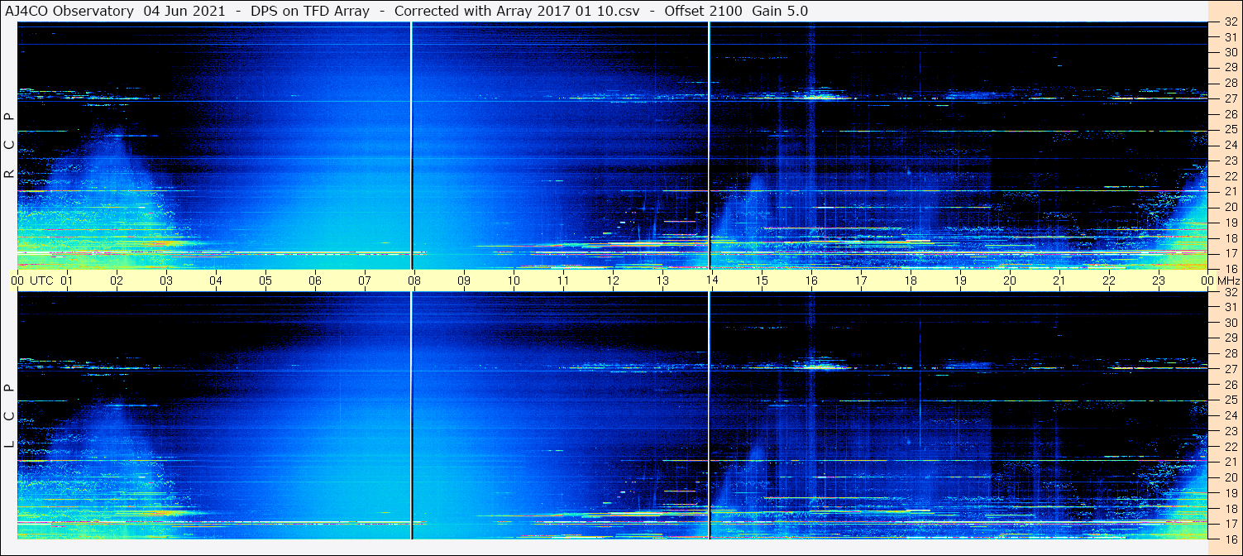Select the 16 UTC tick on time axis
The width and height of the screenshot is (1243, 556).
pos(811,280)
